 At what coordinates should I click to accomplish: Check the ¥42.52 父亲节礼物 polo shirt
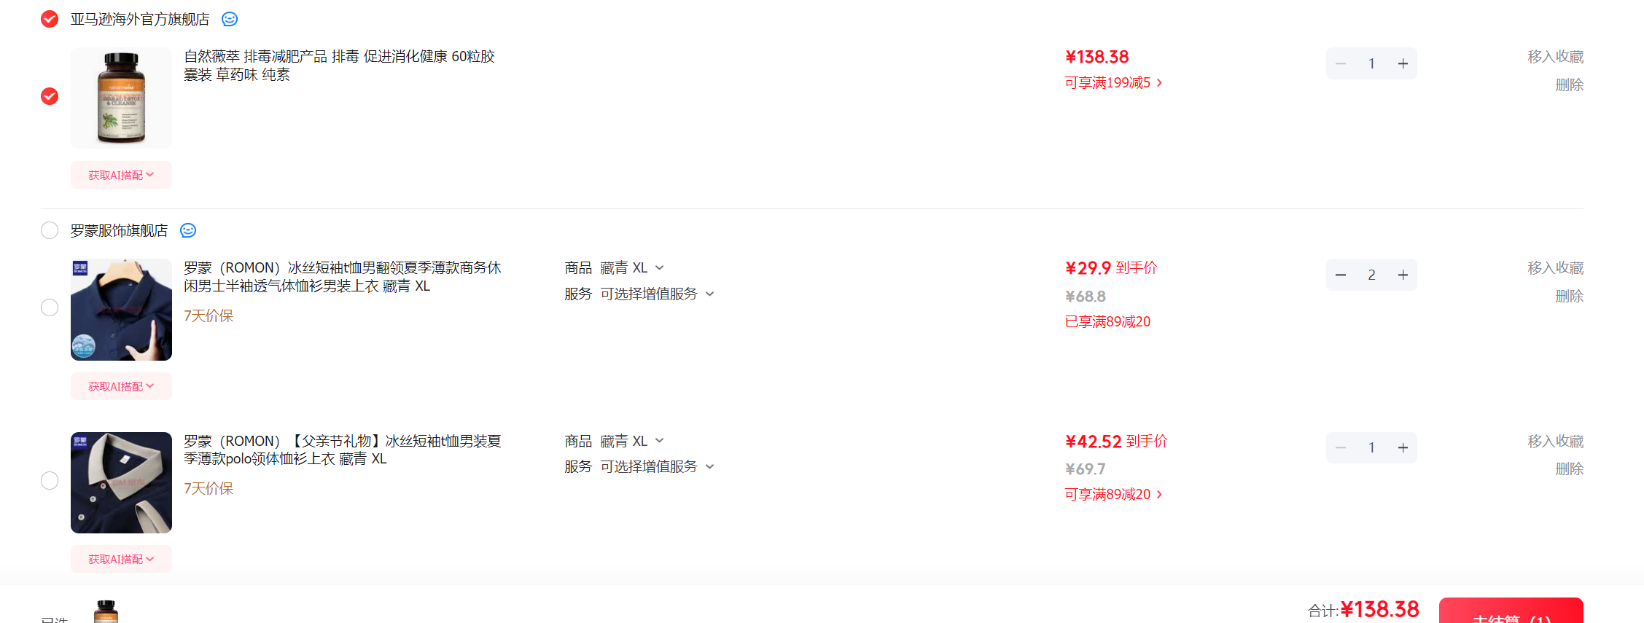click(50, 481)
